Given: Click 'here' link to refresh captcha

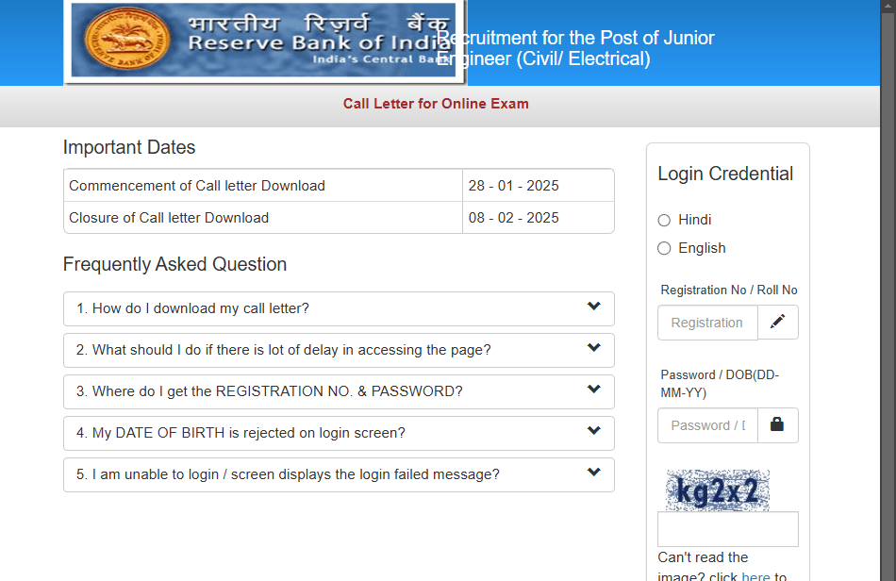Looking at the screenshot, I should click(755, 575).
